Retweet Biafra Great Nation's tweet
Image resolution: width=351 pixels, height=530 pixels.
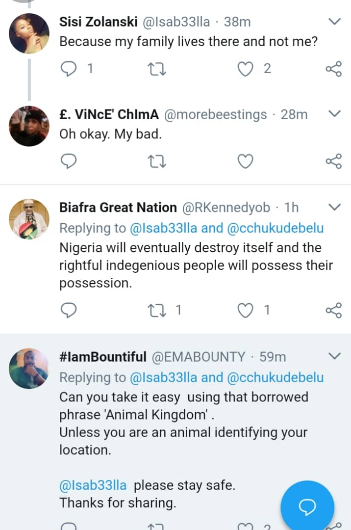click(x=157, y=310)
